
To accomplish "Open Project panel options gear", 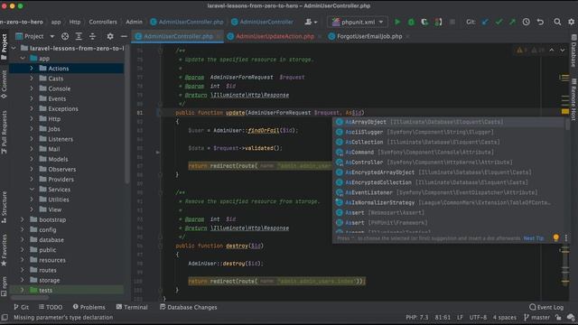I will pos(110,36).
